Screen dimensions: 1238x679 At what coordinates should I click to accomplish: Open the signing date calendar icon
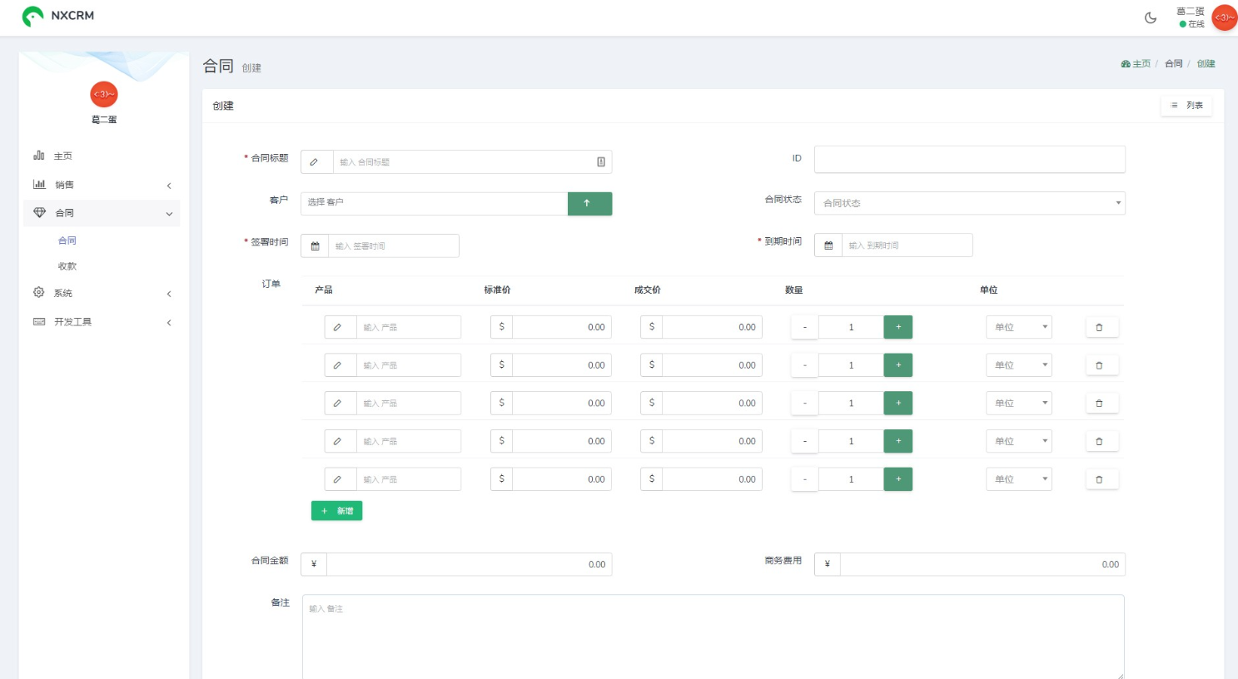[315, 245]
